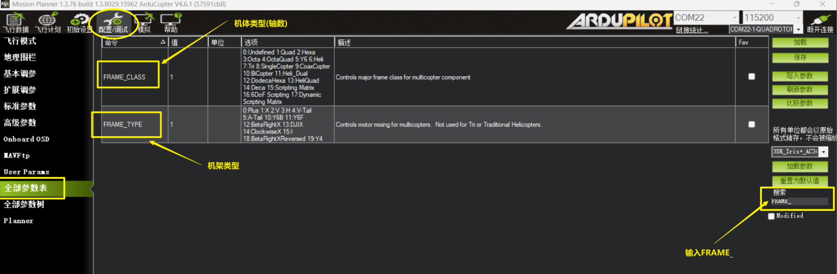Click the 链接统计 link stats link
837x274 pixels.
(x=692, y=30)
